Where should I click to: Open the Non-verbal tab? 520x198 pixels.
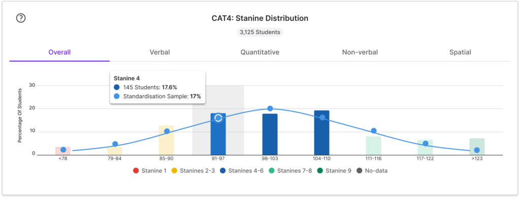tap(360, 52)
